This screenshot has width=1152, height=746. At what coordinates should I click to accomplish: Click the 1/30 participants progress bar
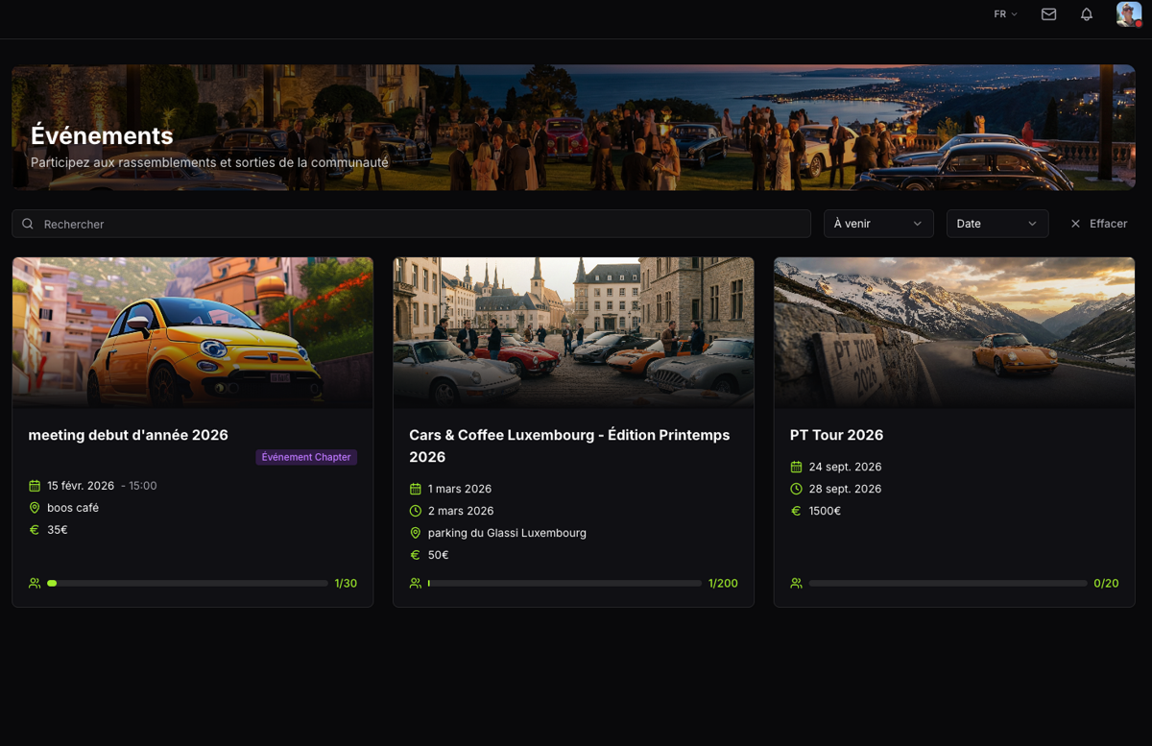tap(188, 583)
